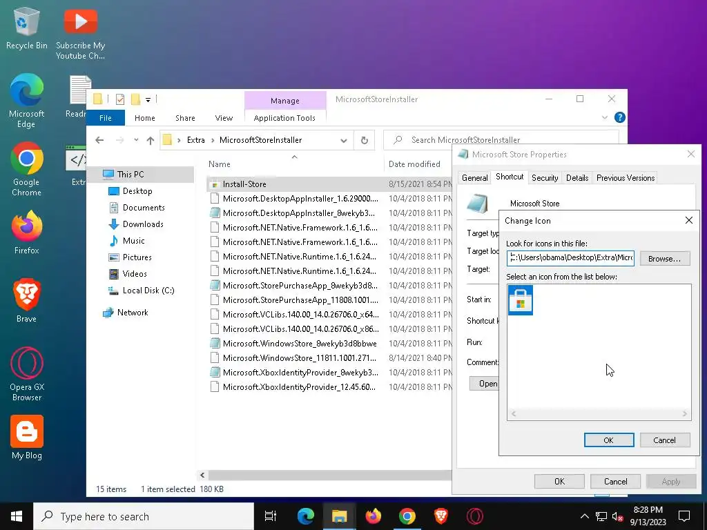Switch to the Details tab in Properties

pos(577,177)
